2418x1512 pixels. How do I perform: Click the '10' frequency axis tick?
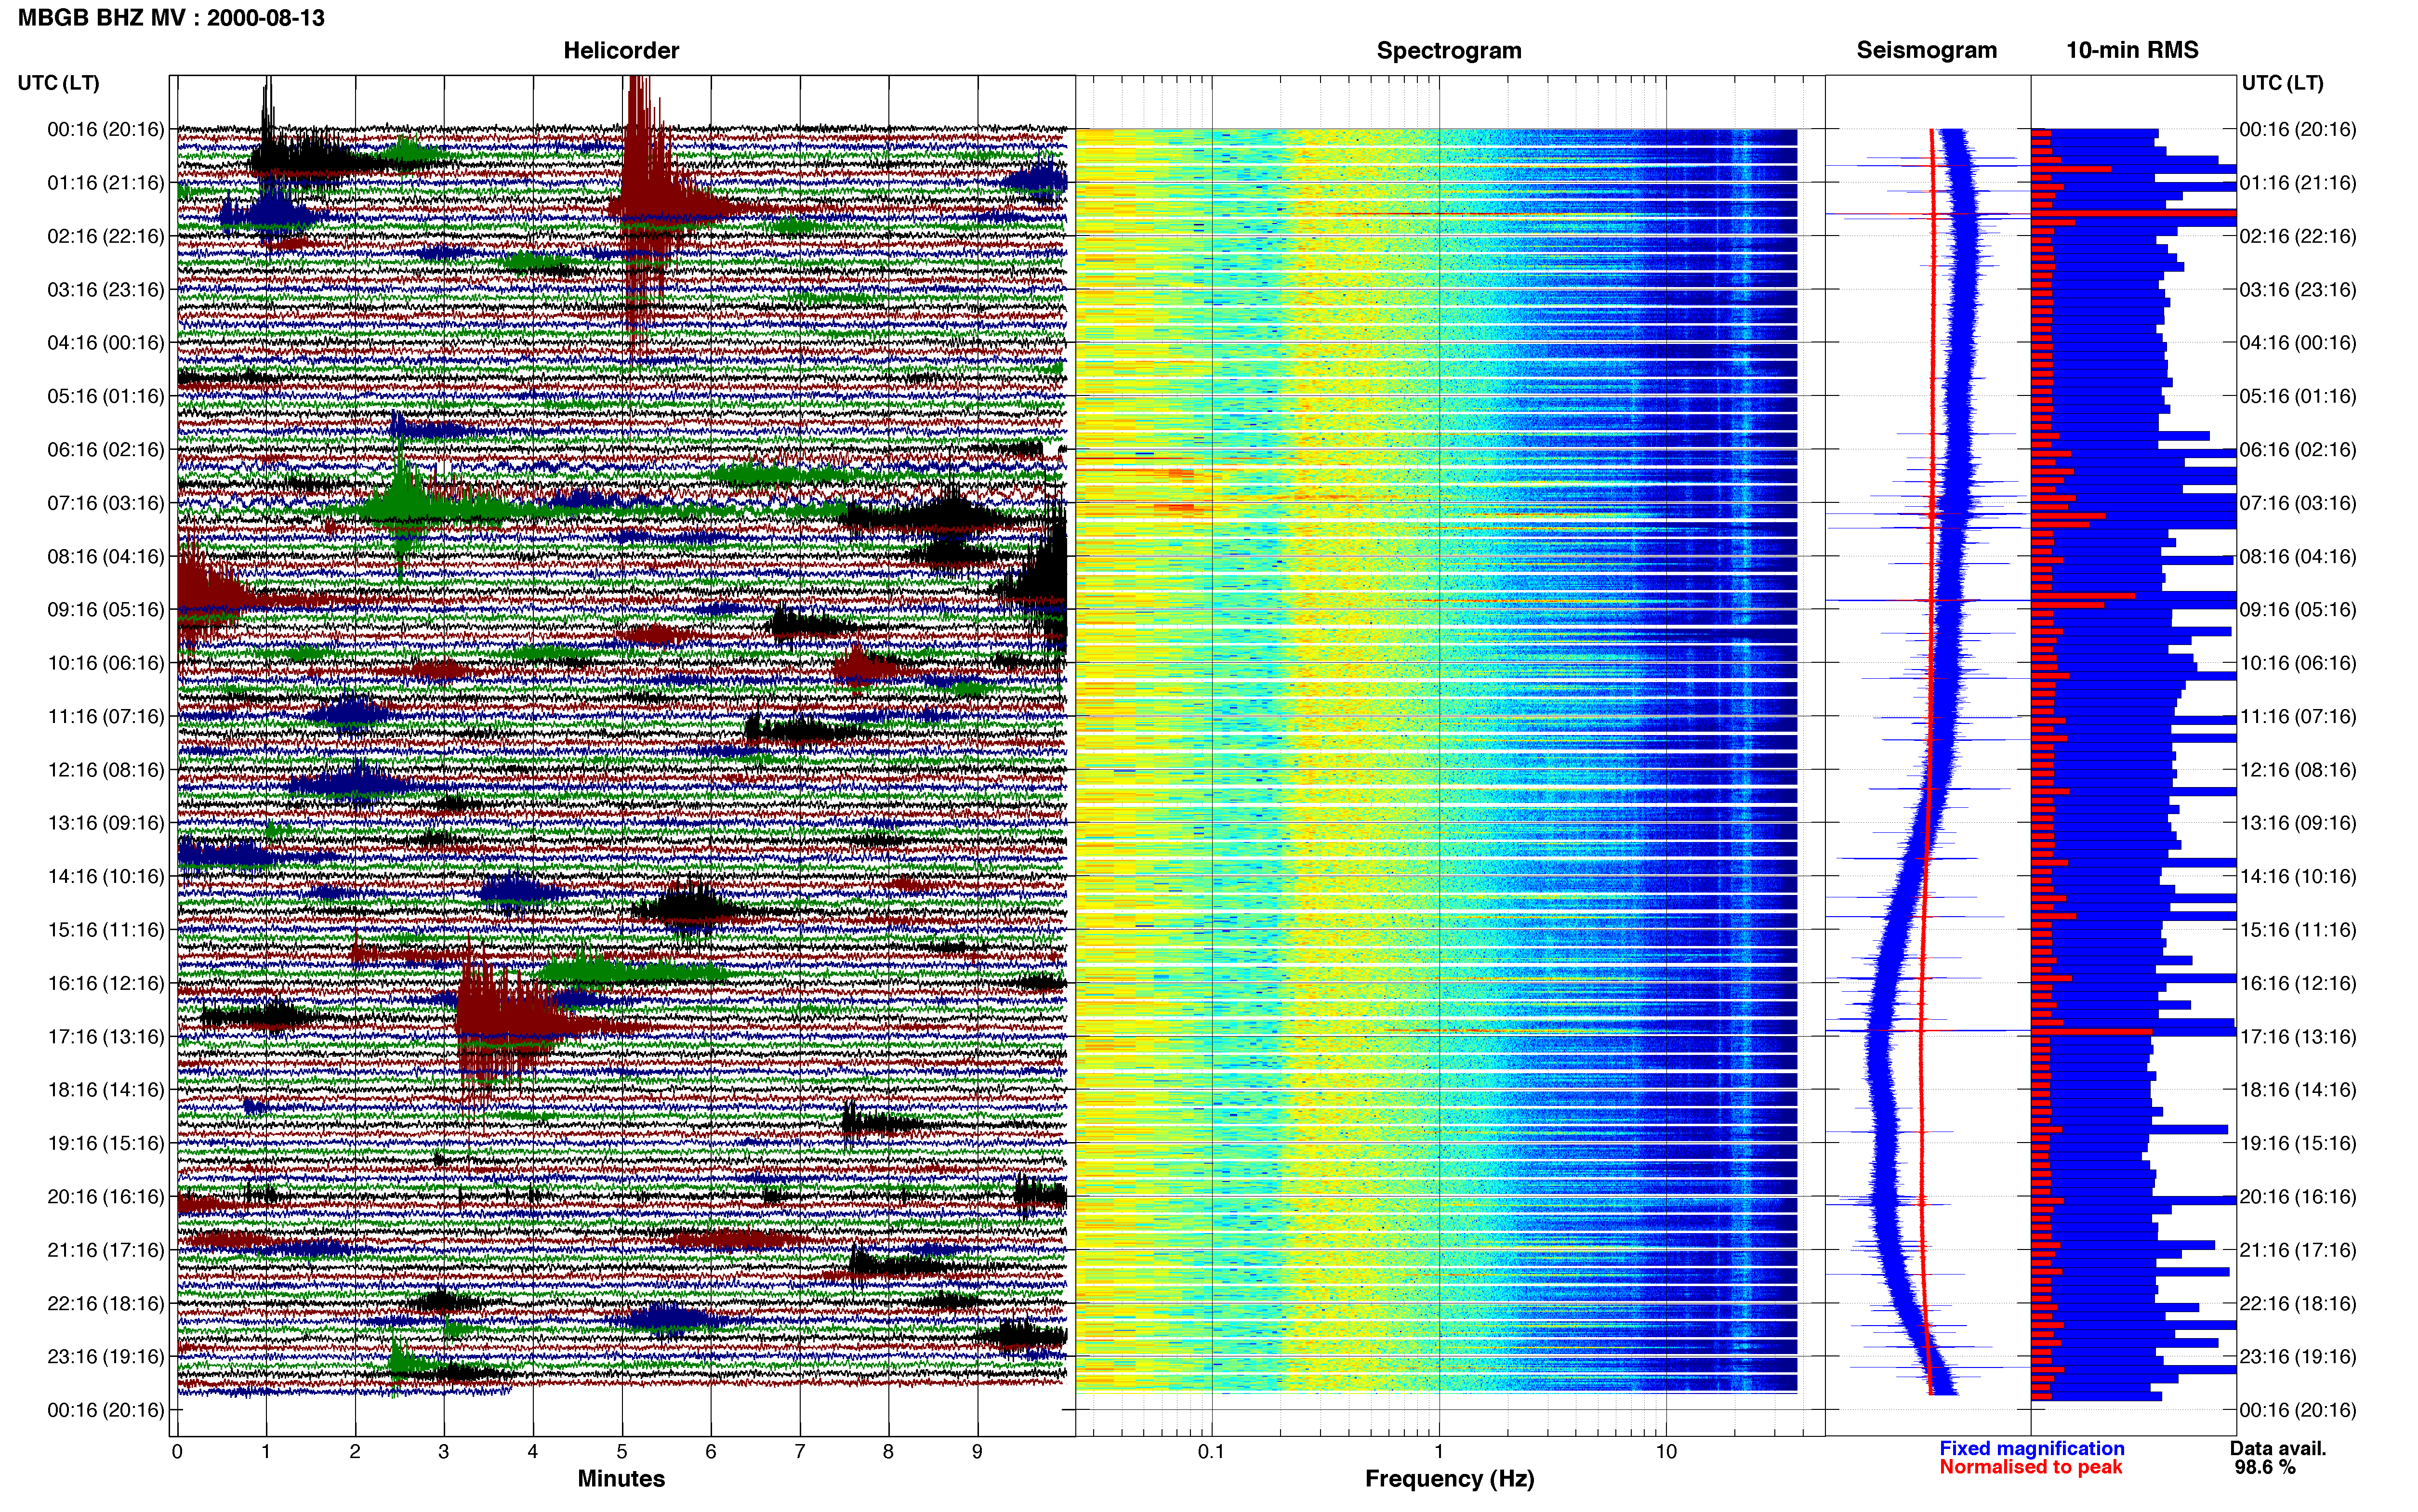click(x=1666, y=1451)
